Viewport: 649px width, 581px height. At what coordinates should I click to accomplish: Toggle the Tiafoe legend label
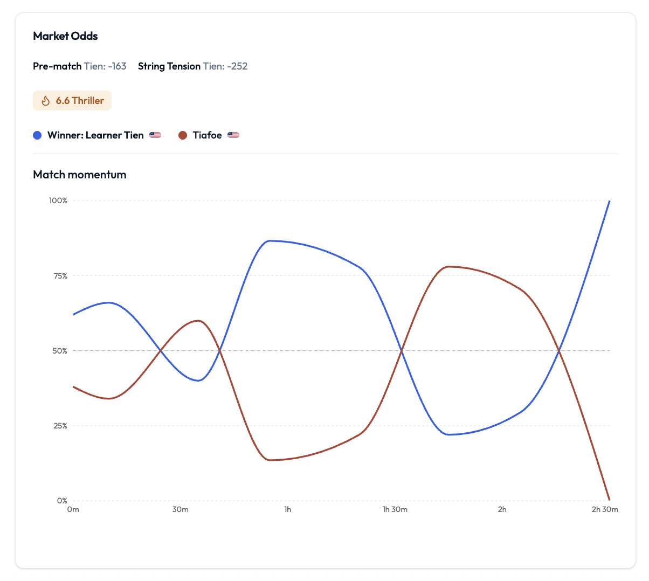pos(207,135)
